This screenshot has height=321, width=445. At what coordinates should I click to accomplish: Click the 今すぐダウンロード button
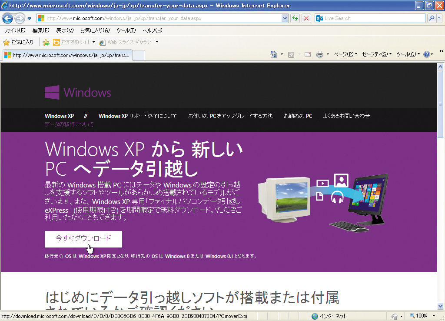click(83, 239)
